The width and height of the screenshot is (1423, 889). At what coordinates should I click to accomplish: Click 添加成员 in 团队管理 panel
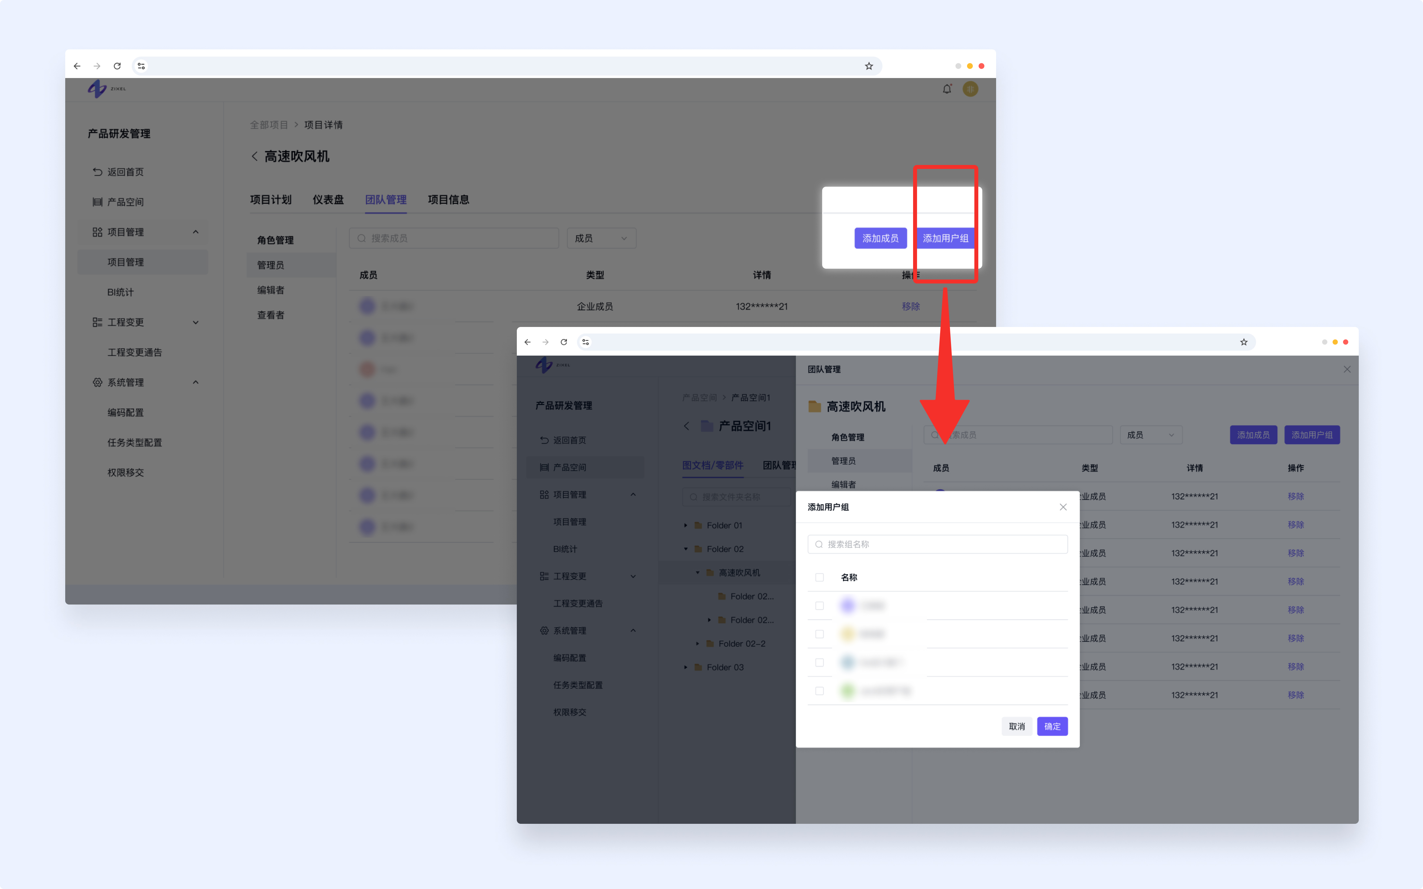[1253, 435]
